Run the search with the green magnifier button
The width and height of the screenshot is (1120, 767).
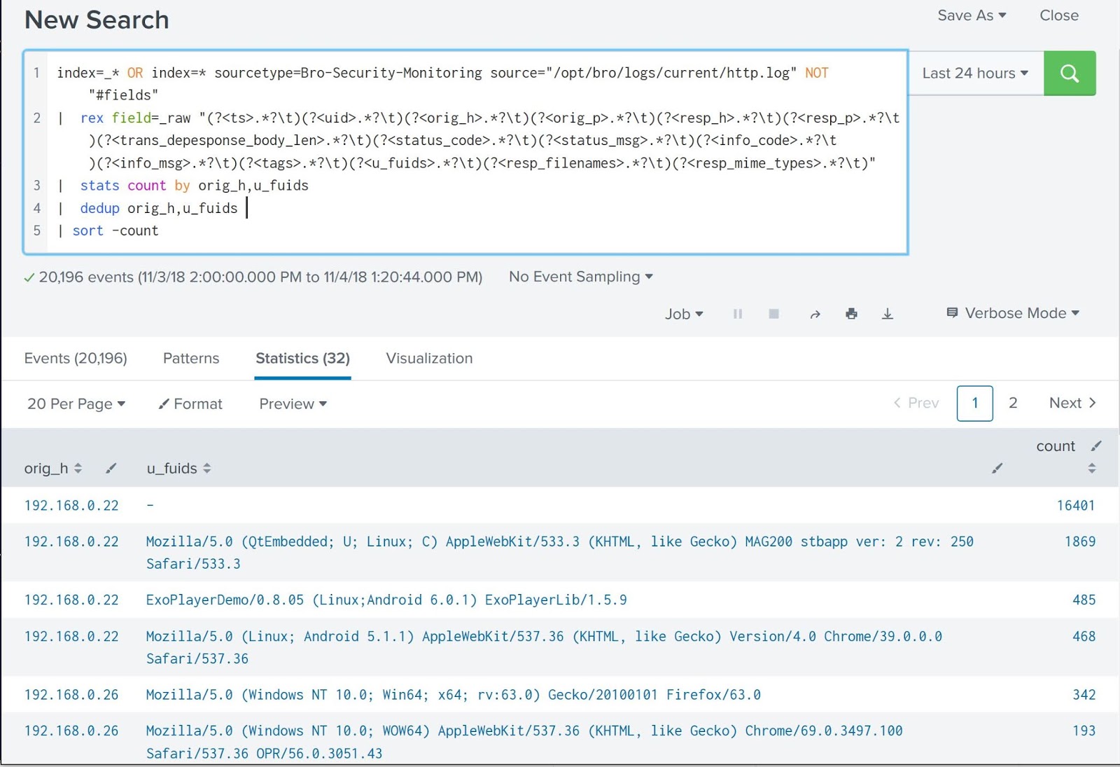(x=1070, y=73)
